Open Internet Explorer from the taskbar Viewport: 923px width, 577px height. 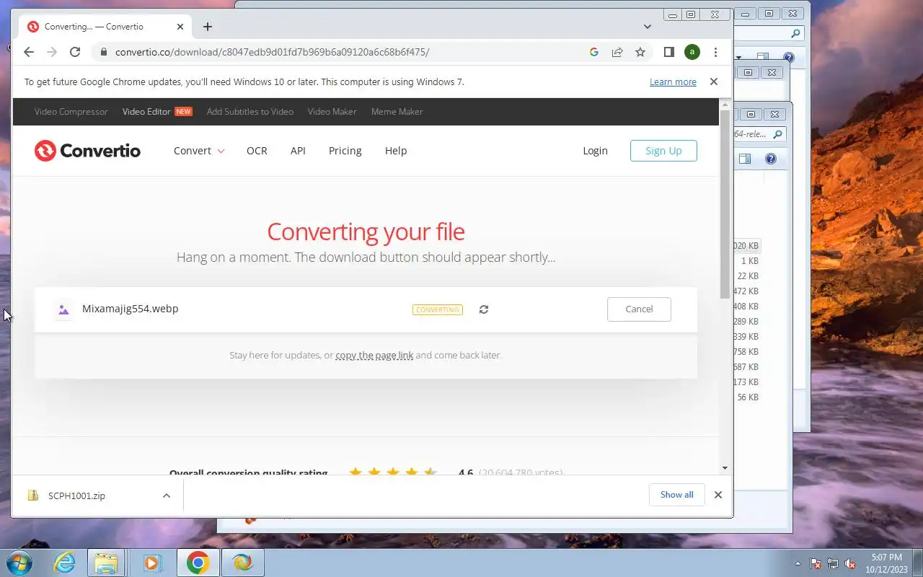click(65, 563)
